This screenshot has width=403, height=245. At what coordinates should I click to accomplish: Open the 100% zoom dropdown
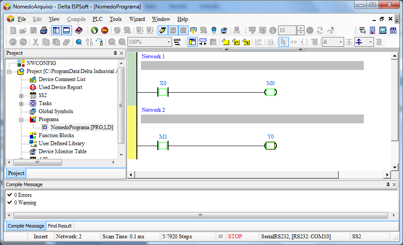(x=169, y=42)
